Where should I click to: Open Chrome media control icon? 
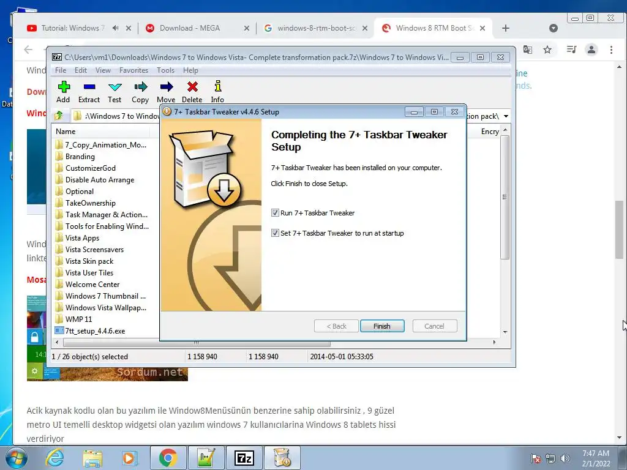click(x=571, y=50)
